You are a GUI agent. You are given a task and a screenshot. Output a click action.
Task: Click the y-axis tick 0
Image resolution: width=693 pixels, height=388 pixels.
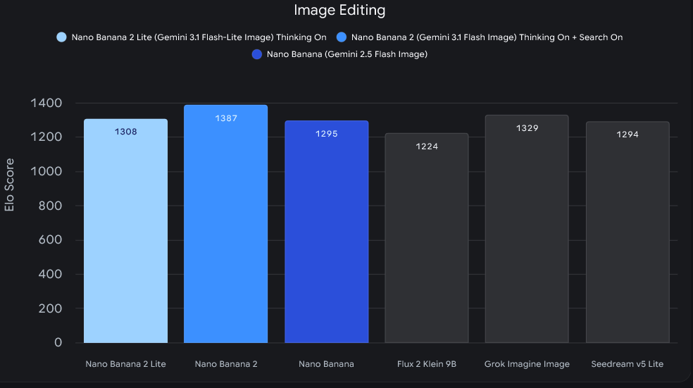58,342
